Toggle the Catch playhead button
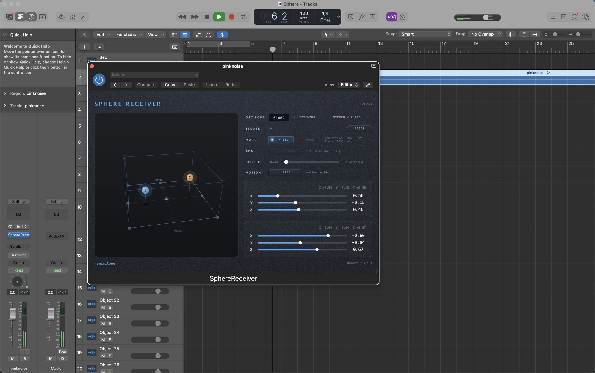 (222, 35)
